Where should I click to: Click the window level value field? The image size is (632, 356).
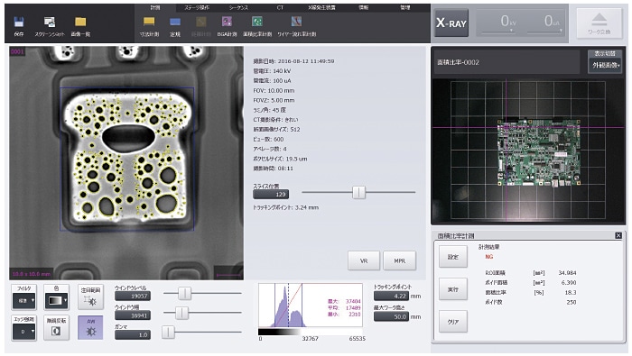133,296
